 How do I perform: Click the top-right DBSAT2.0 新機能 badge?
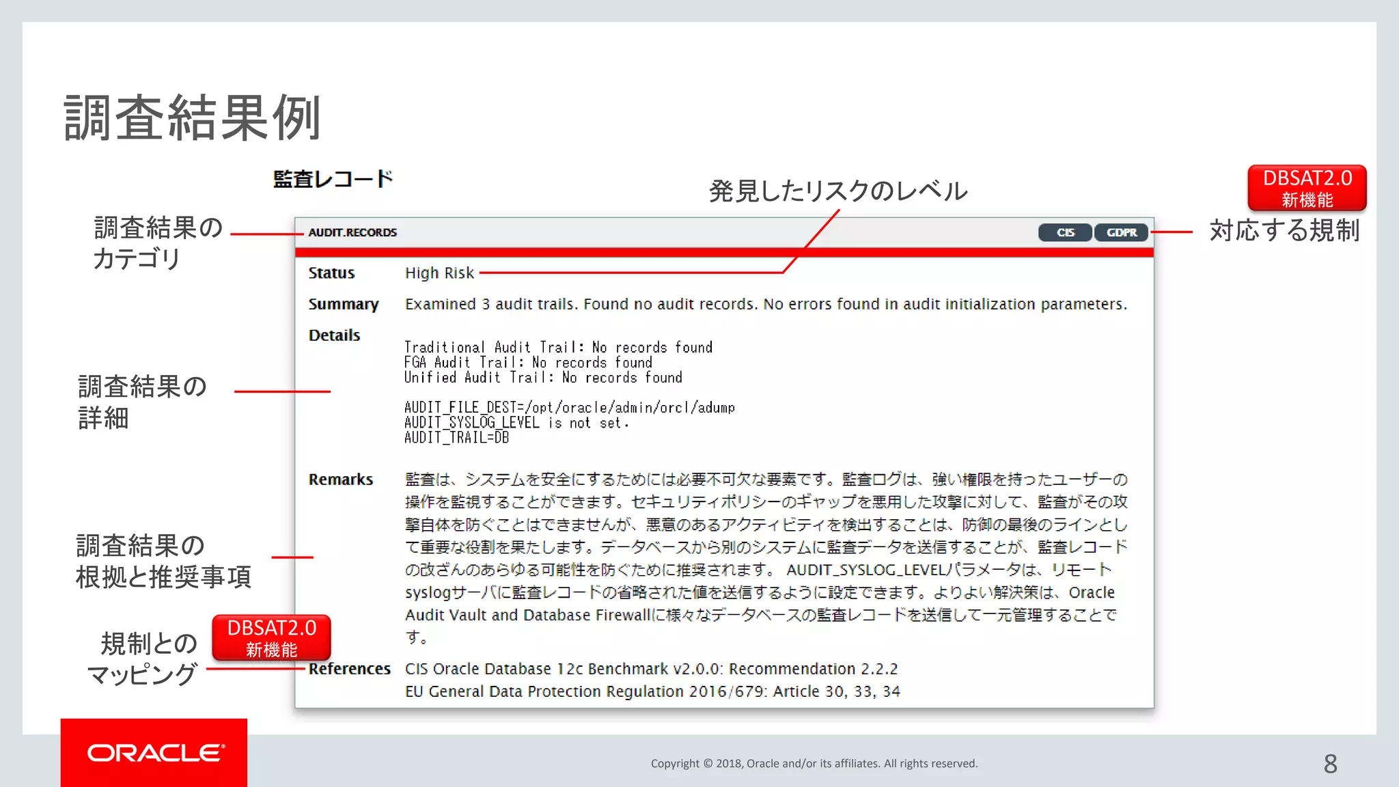(1307, 188)
